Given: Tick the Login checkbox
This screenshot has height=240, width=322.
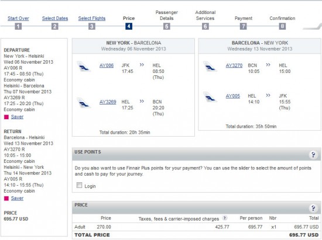Looking at the screenshot, I should (x=79, y=185).
